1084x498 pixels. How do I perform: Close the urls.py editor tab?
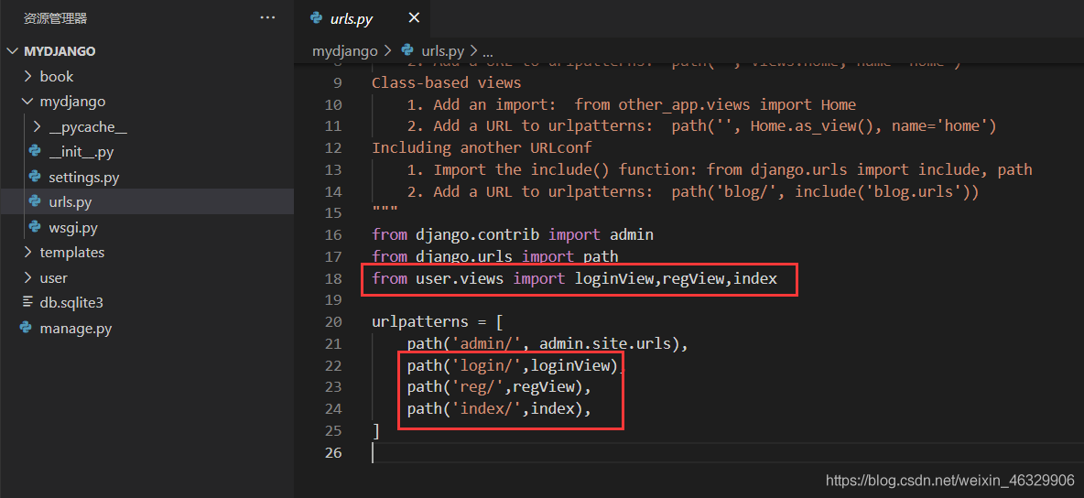click(414, 18)
